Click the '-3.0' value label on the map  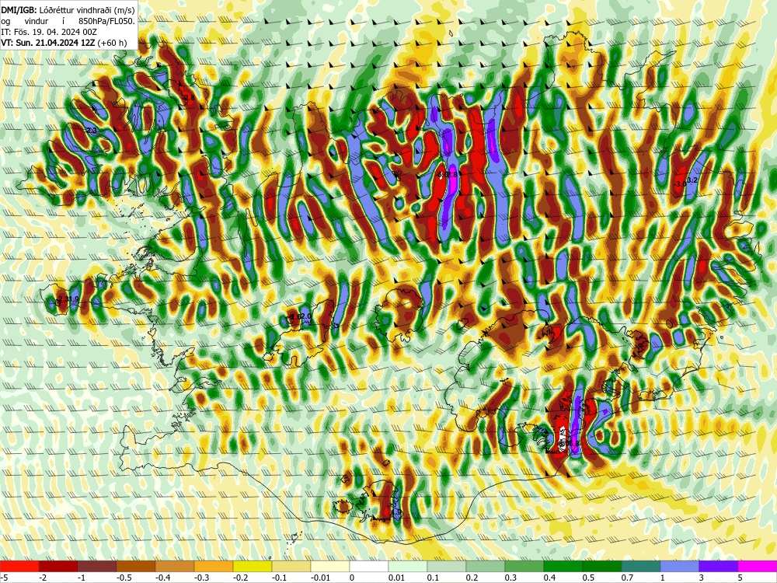pos(680,183)
